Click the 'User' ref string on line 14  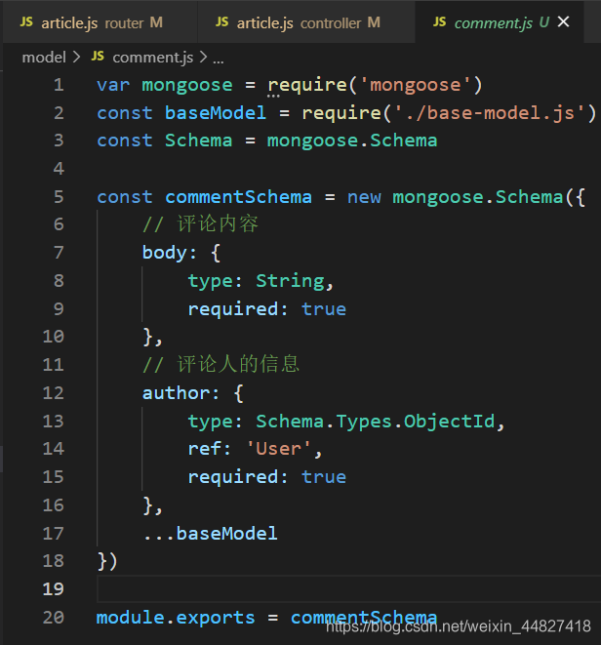click(278, 449)
